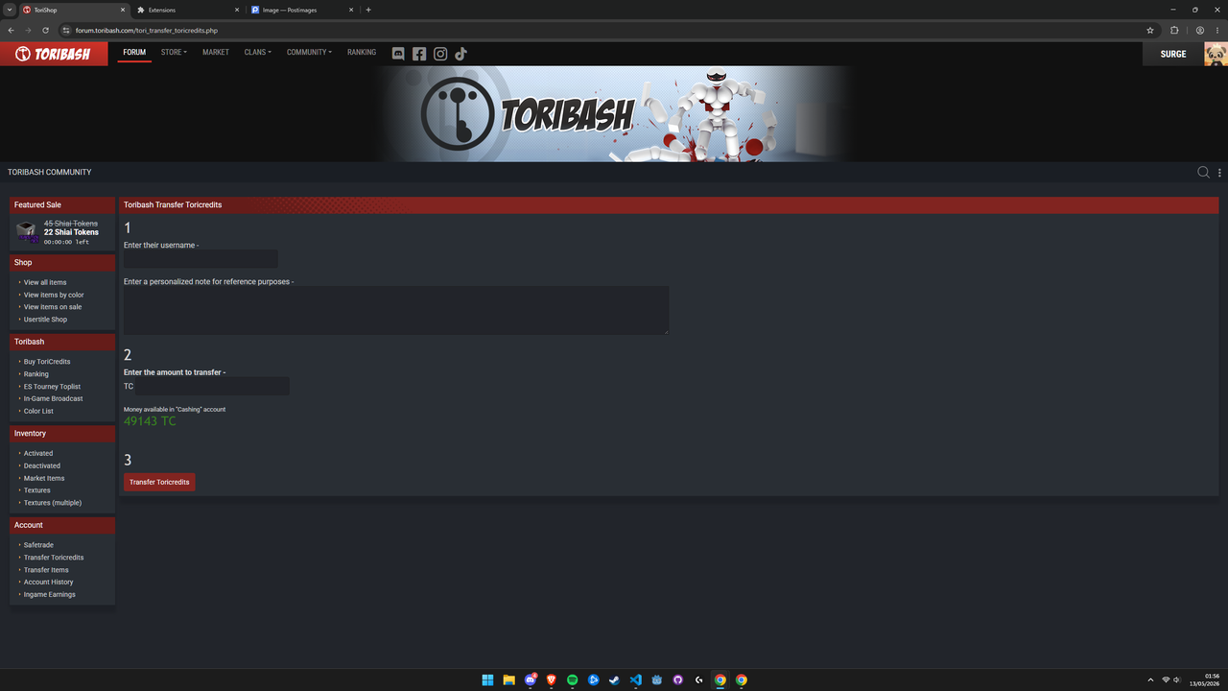This screenshot has width=1228, height=691.
Task: Go back with the browser back arrow
Action: point(11,30)
